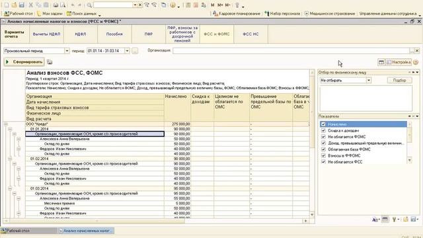The image size is (423, 238).
Task: Collapse the ООО "Кредо" tree group
Action: [6, 124]
